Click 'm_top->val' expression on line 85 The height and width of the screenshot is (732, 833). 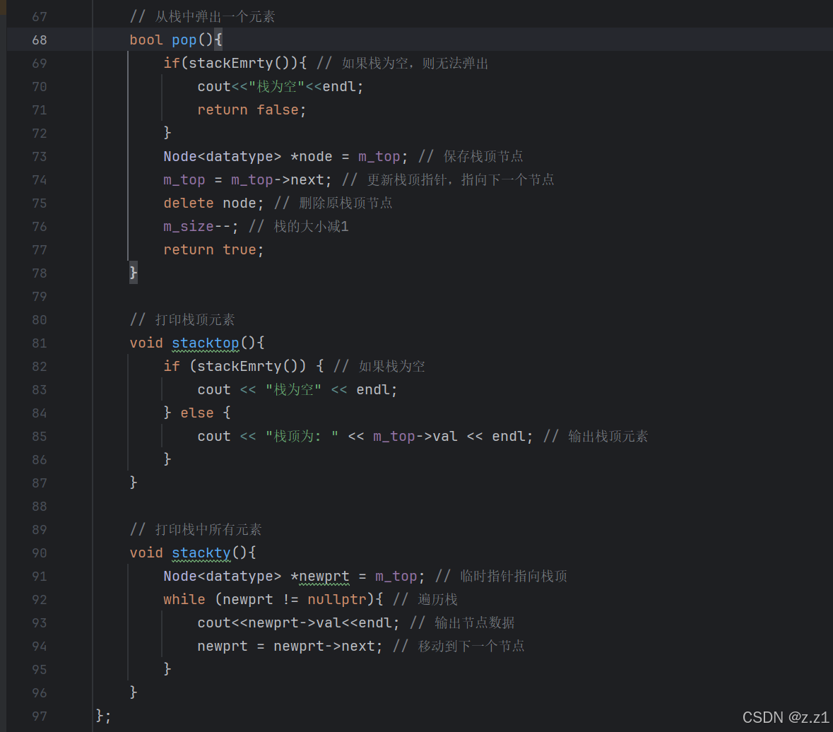[x=415, y=437]
